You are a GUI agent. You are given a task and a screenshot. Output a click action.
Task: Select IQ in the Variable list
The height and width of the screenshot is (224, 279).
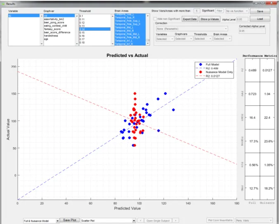pyautogui.click(x=24, y=16)
